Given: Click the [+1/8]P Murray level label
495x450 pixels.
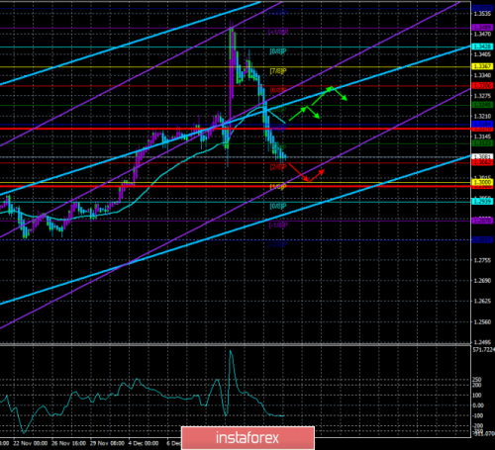Looking at the screenshot, I should (278, 32).
